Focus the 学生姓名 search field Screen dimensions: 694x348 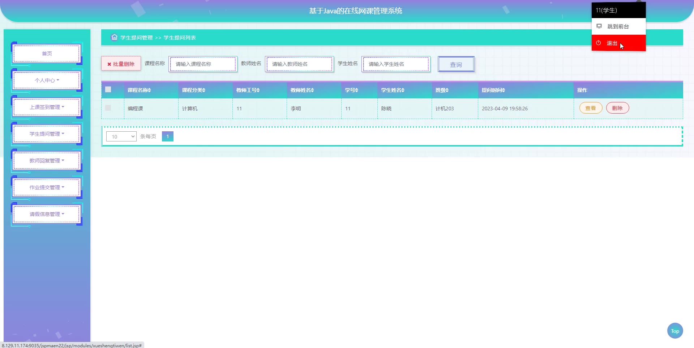coord(396,64)
